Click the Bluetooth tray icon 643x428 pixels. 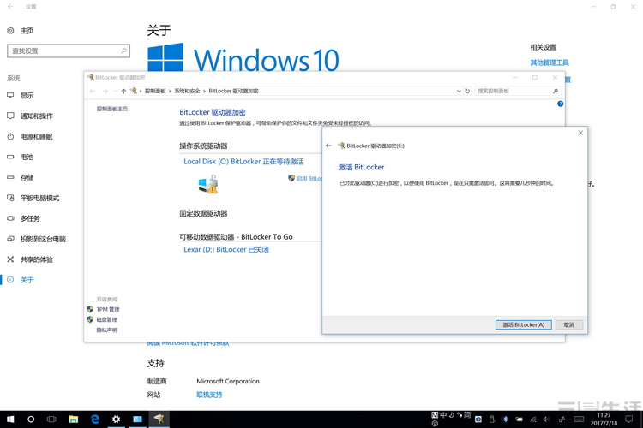[x=506, y=419]
